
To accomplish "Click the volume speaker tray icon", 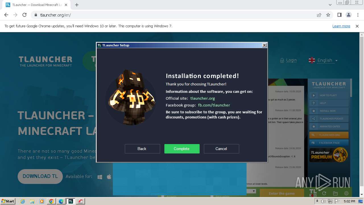I will point(323,201).
